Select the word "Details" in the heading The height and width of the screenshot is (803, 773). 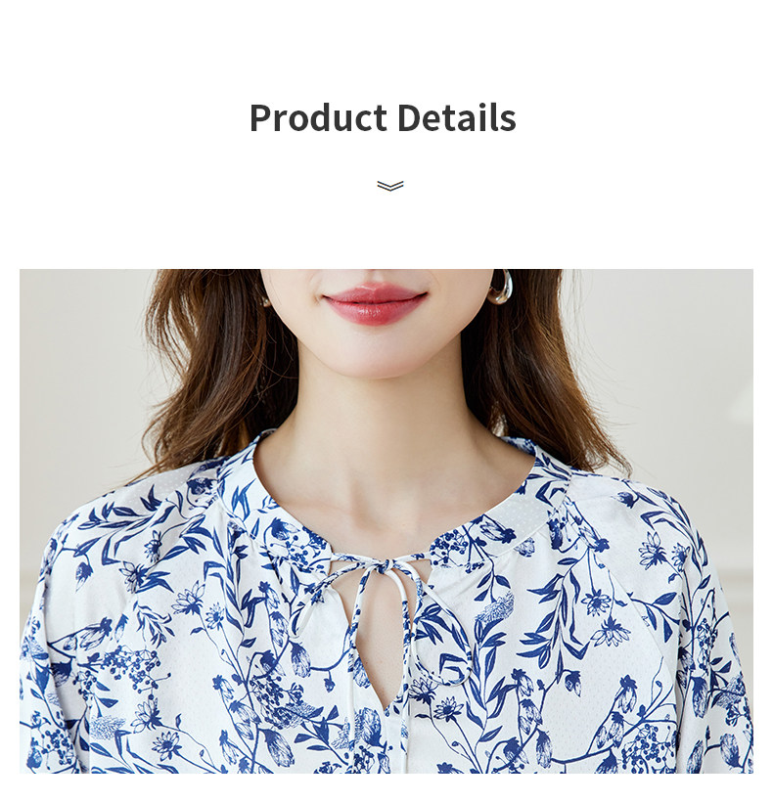(x=456, y=117)
